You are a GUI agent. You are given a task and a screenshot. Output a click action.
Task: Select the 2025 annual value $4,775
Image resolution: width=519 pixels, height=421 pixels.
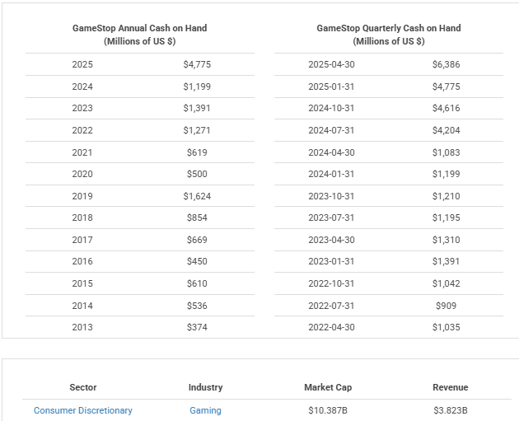click(197, 64)
